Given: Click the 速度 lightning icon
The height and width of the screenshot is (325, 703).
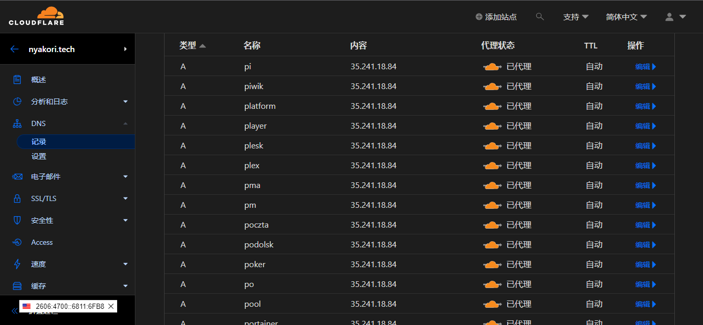Looking at the screenshot, I should point(17,264).
